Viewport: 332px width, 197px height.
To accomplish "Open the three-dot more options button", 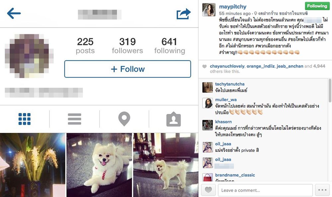I will tap(322, 190).
